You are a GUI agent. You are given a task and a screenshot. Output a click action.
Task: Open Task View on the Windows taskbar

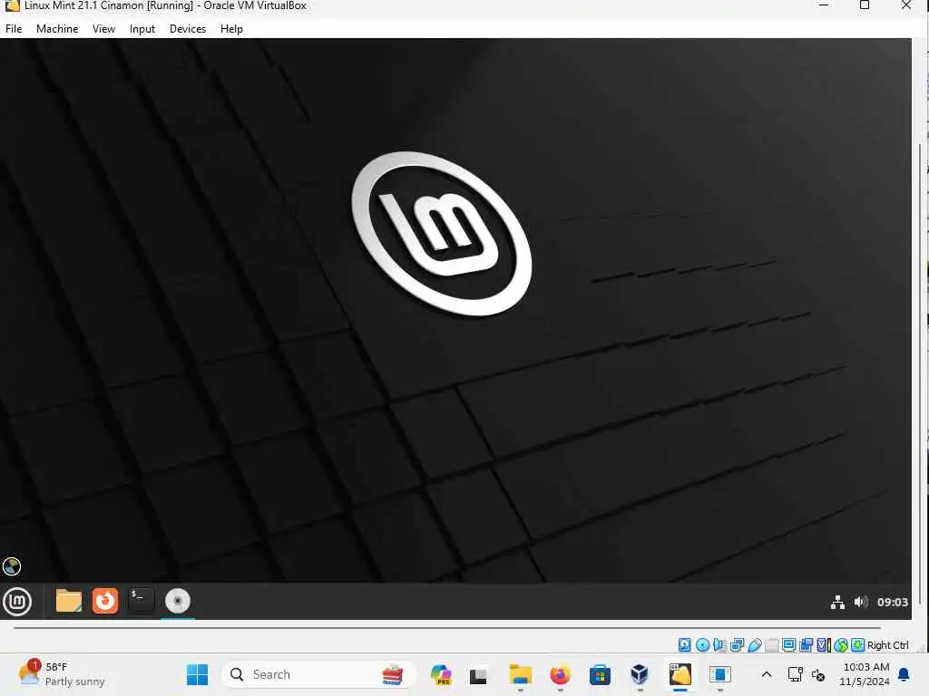[478, 675]
